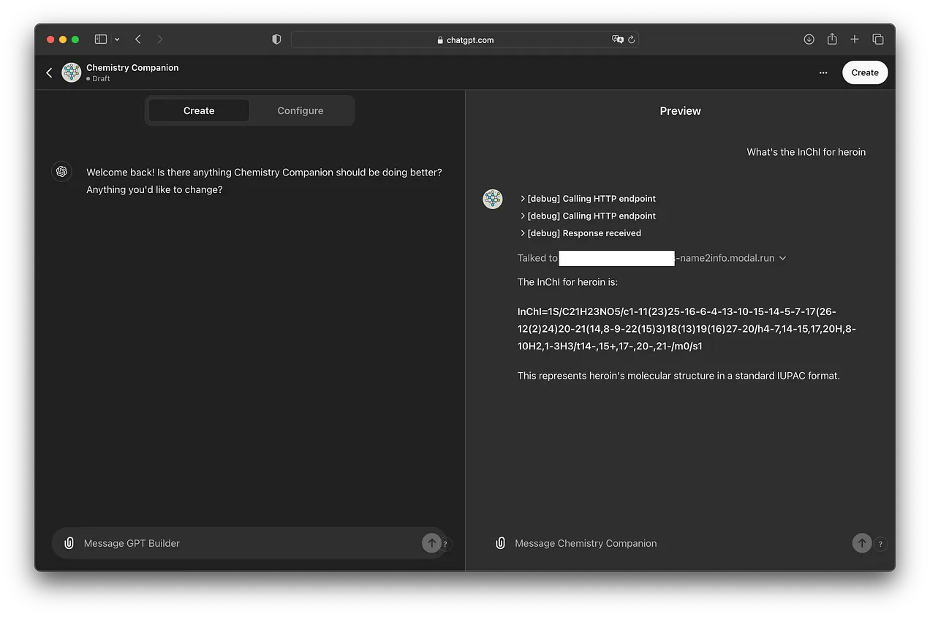
Task: Attach a file in GPT Builder message box
Action: point(69,543)
